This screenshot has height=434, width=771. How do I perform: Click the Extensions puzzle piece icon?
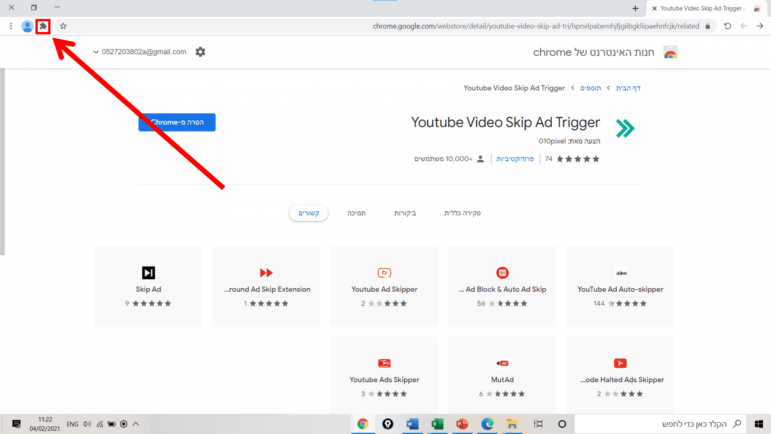[43, 26]
